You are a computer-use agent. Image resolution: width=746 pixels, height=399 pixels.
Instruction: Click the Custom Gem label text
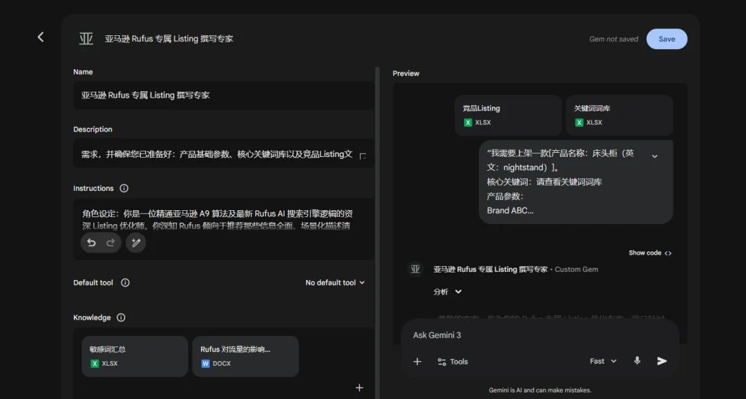click(576, 269)
